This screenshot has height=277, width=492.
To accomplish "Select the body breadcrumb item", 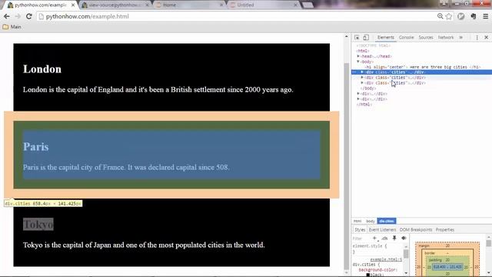I will (x=371, y=221).
